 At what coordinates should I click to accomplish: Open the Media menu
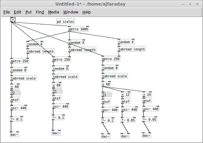tap(54, 12)
